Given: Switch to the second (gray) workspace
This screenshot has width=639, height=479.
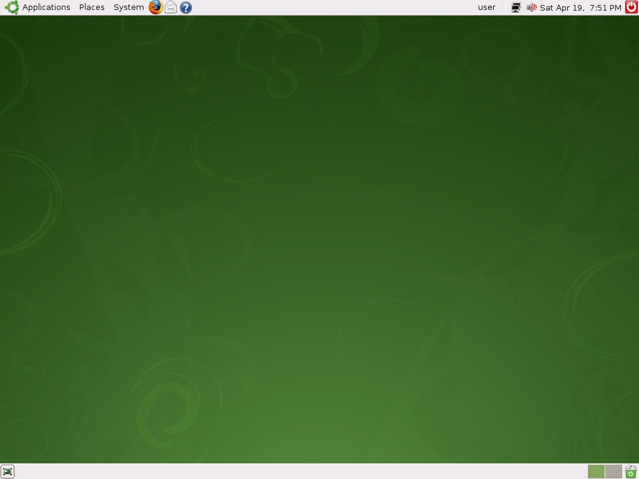Looking at the screenshot, I should (613, 472).
